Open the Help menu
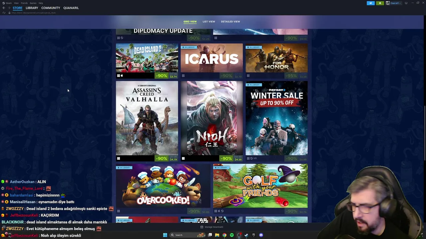The image size is (426, 239). 41,3
